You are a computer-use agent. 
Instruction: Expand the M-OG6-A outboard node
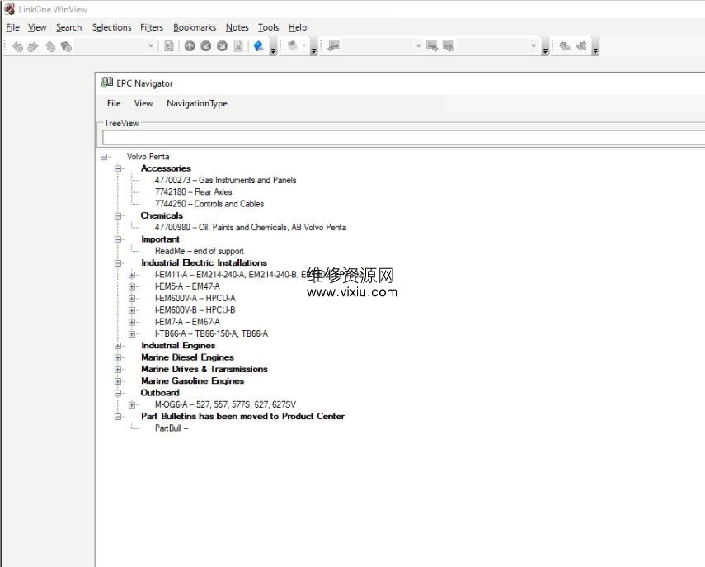click(132, 405)
